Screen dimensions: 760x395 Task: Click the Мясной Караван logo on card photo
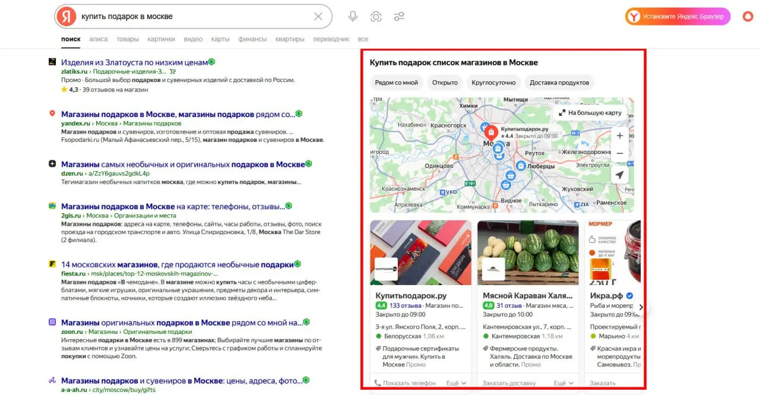pos(493,268)
